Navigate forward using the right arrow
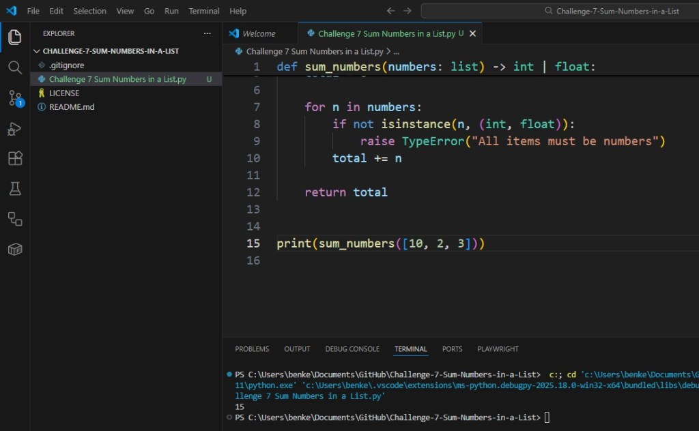Screen dimensions: 699x431 tap(408, 10)
